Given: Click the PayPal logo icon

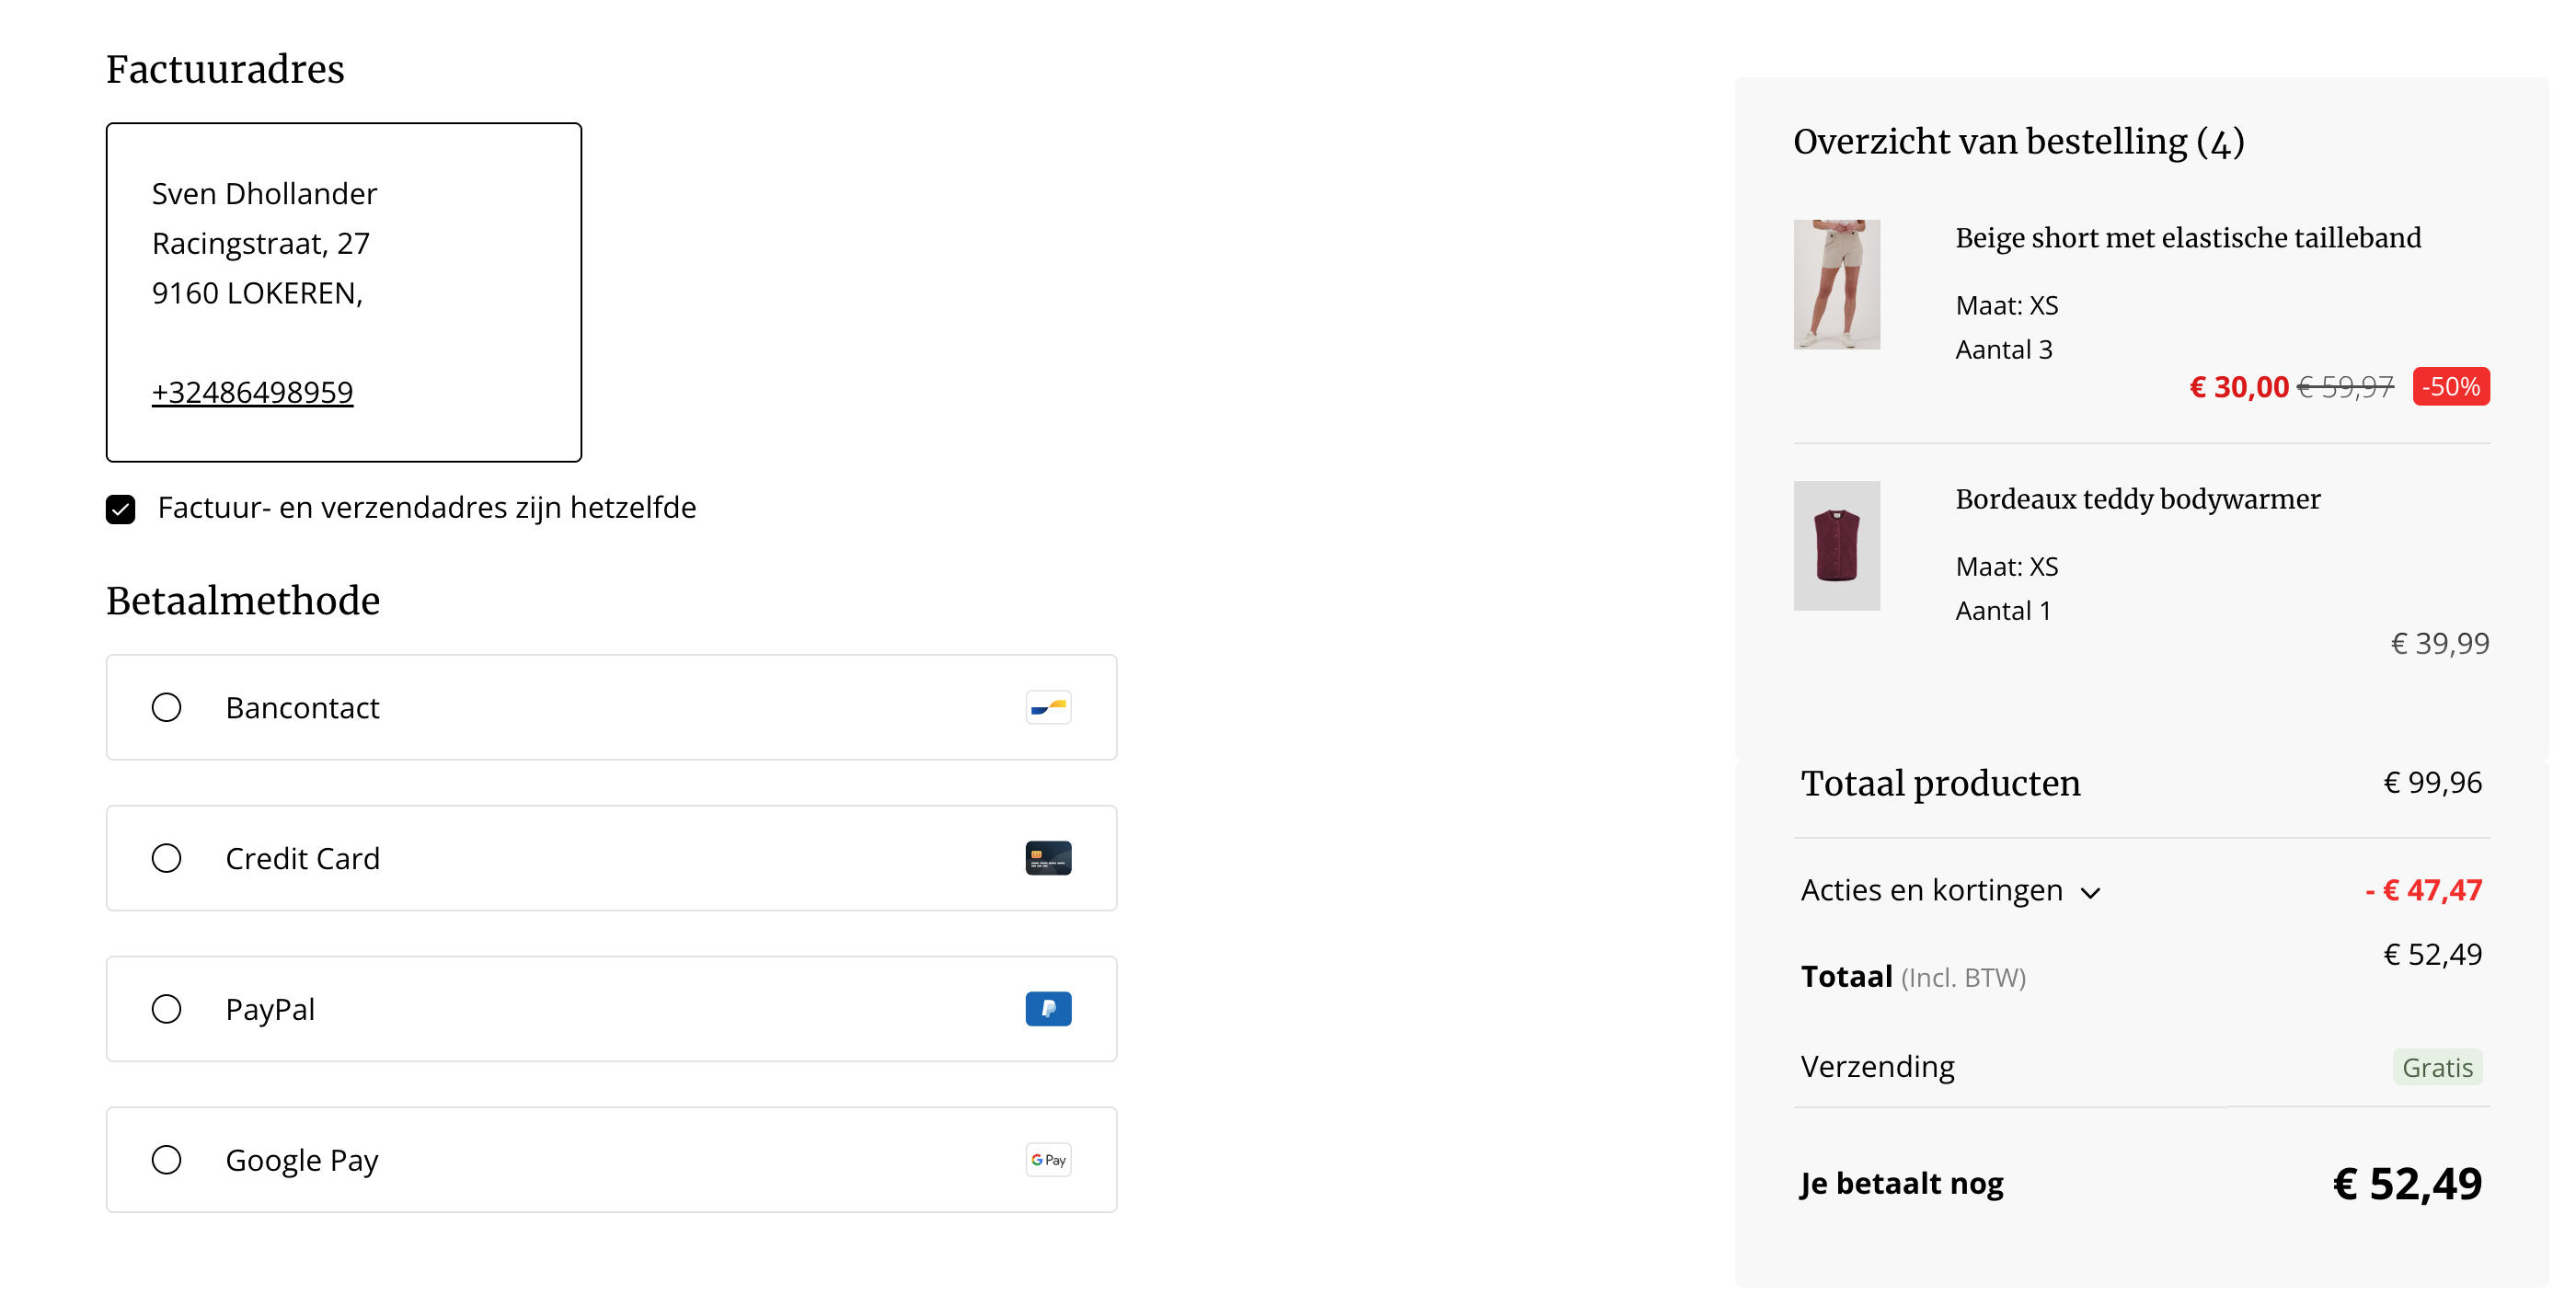Looking at the screenshot, I should coord(1048,1009).
